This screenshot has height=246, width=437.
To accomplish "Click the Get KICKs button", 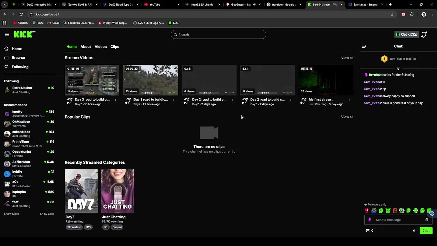I will coord(407,35).
